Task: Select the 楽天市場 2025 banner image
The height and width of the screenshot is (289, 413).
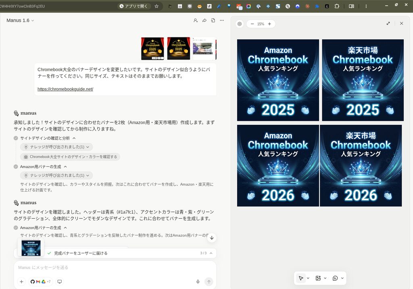Action: 363,80
